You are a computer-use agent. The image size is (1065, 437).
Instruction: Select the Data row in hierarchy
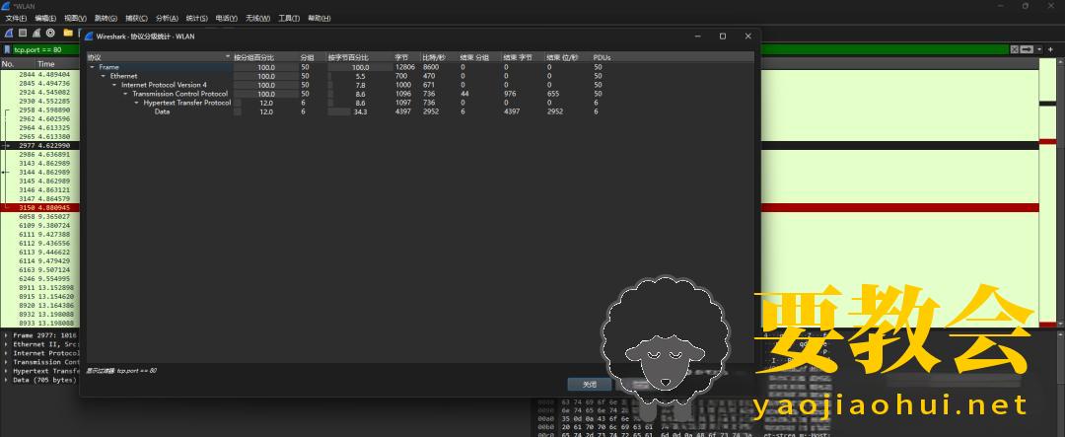[x=420, y=111]
